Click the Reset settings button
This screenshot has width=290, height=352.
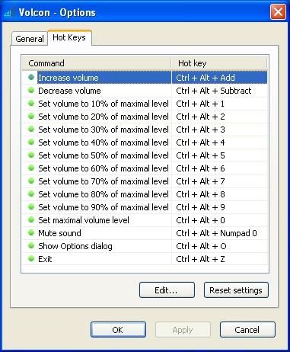pyautogui.click(x=236, y=290)
